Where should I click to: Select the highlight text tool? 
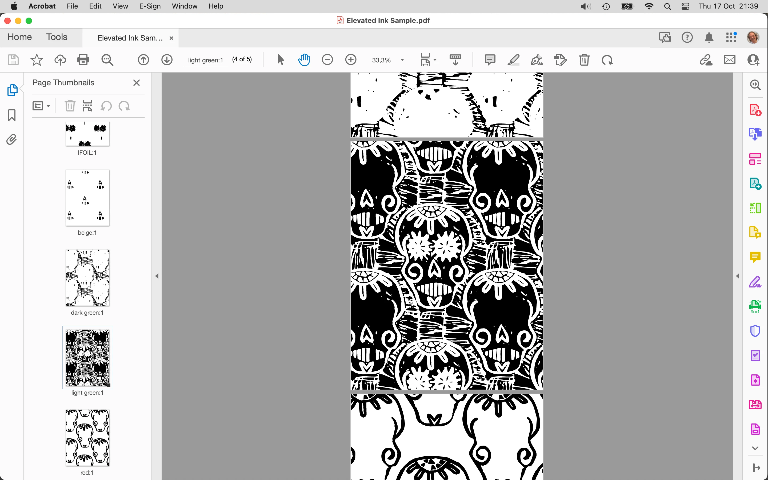tap(513, 60)
